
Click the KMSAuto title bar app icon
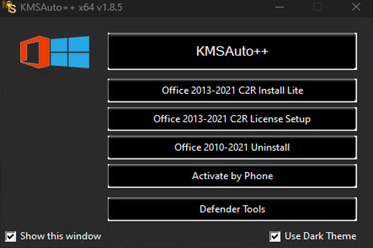[x=9, y=7]
